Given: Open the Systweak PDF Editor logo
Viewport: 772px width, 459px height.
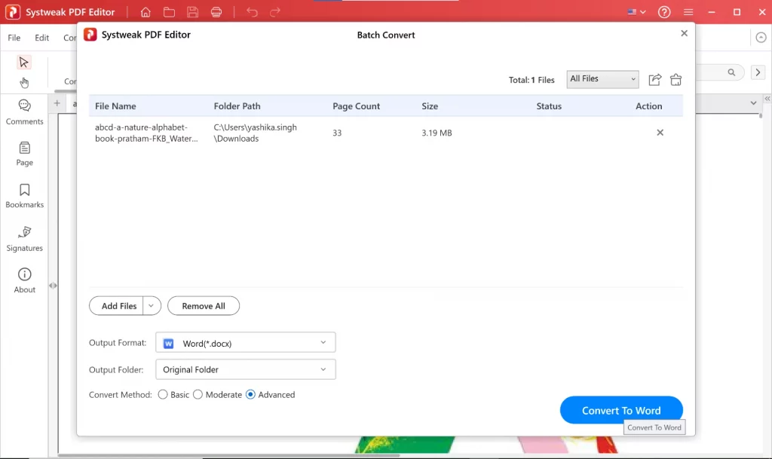Looking at the screenshot, I should (13, 12).
